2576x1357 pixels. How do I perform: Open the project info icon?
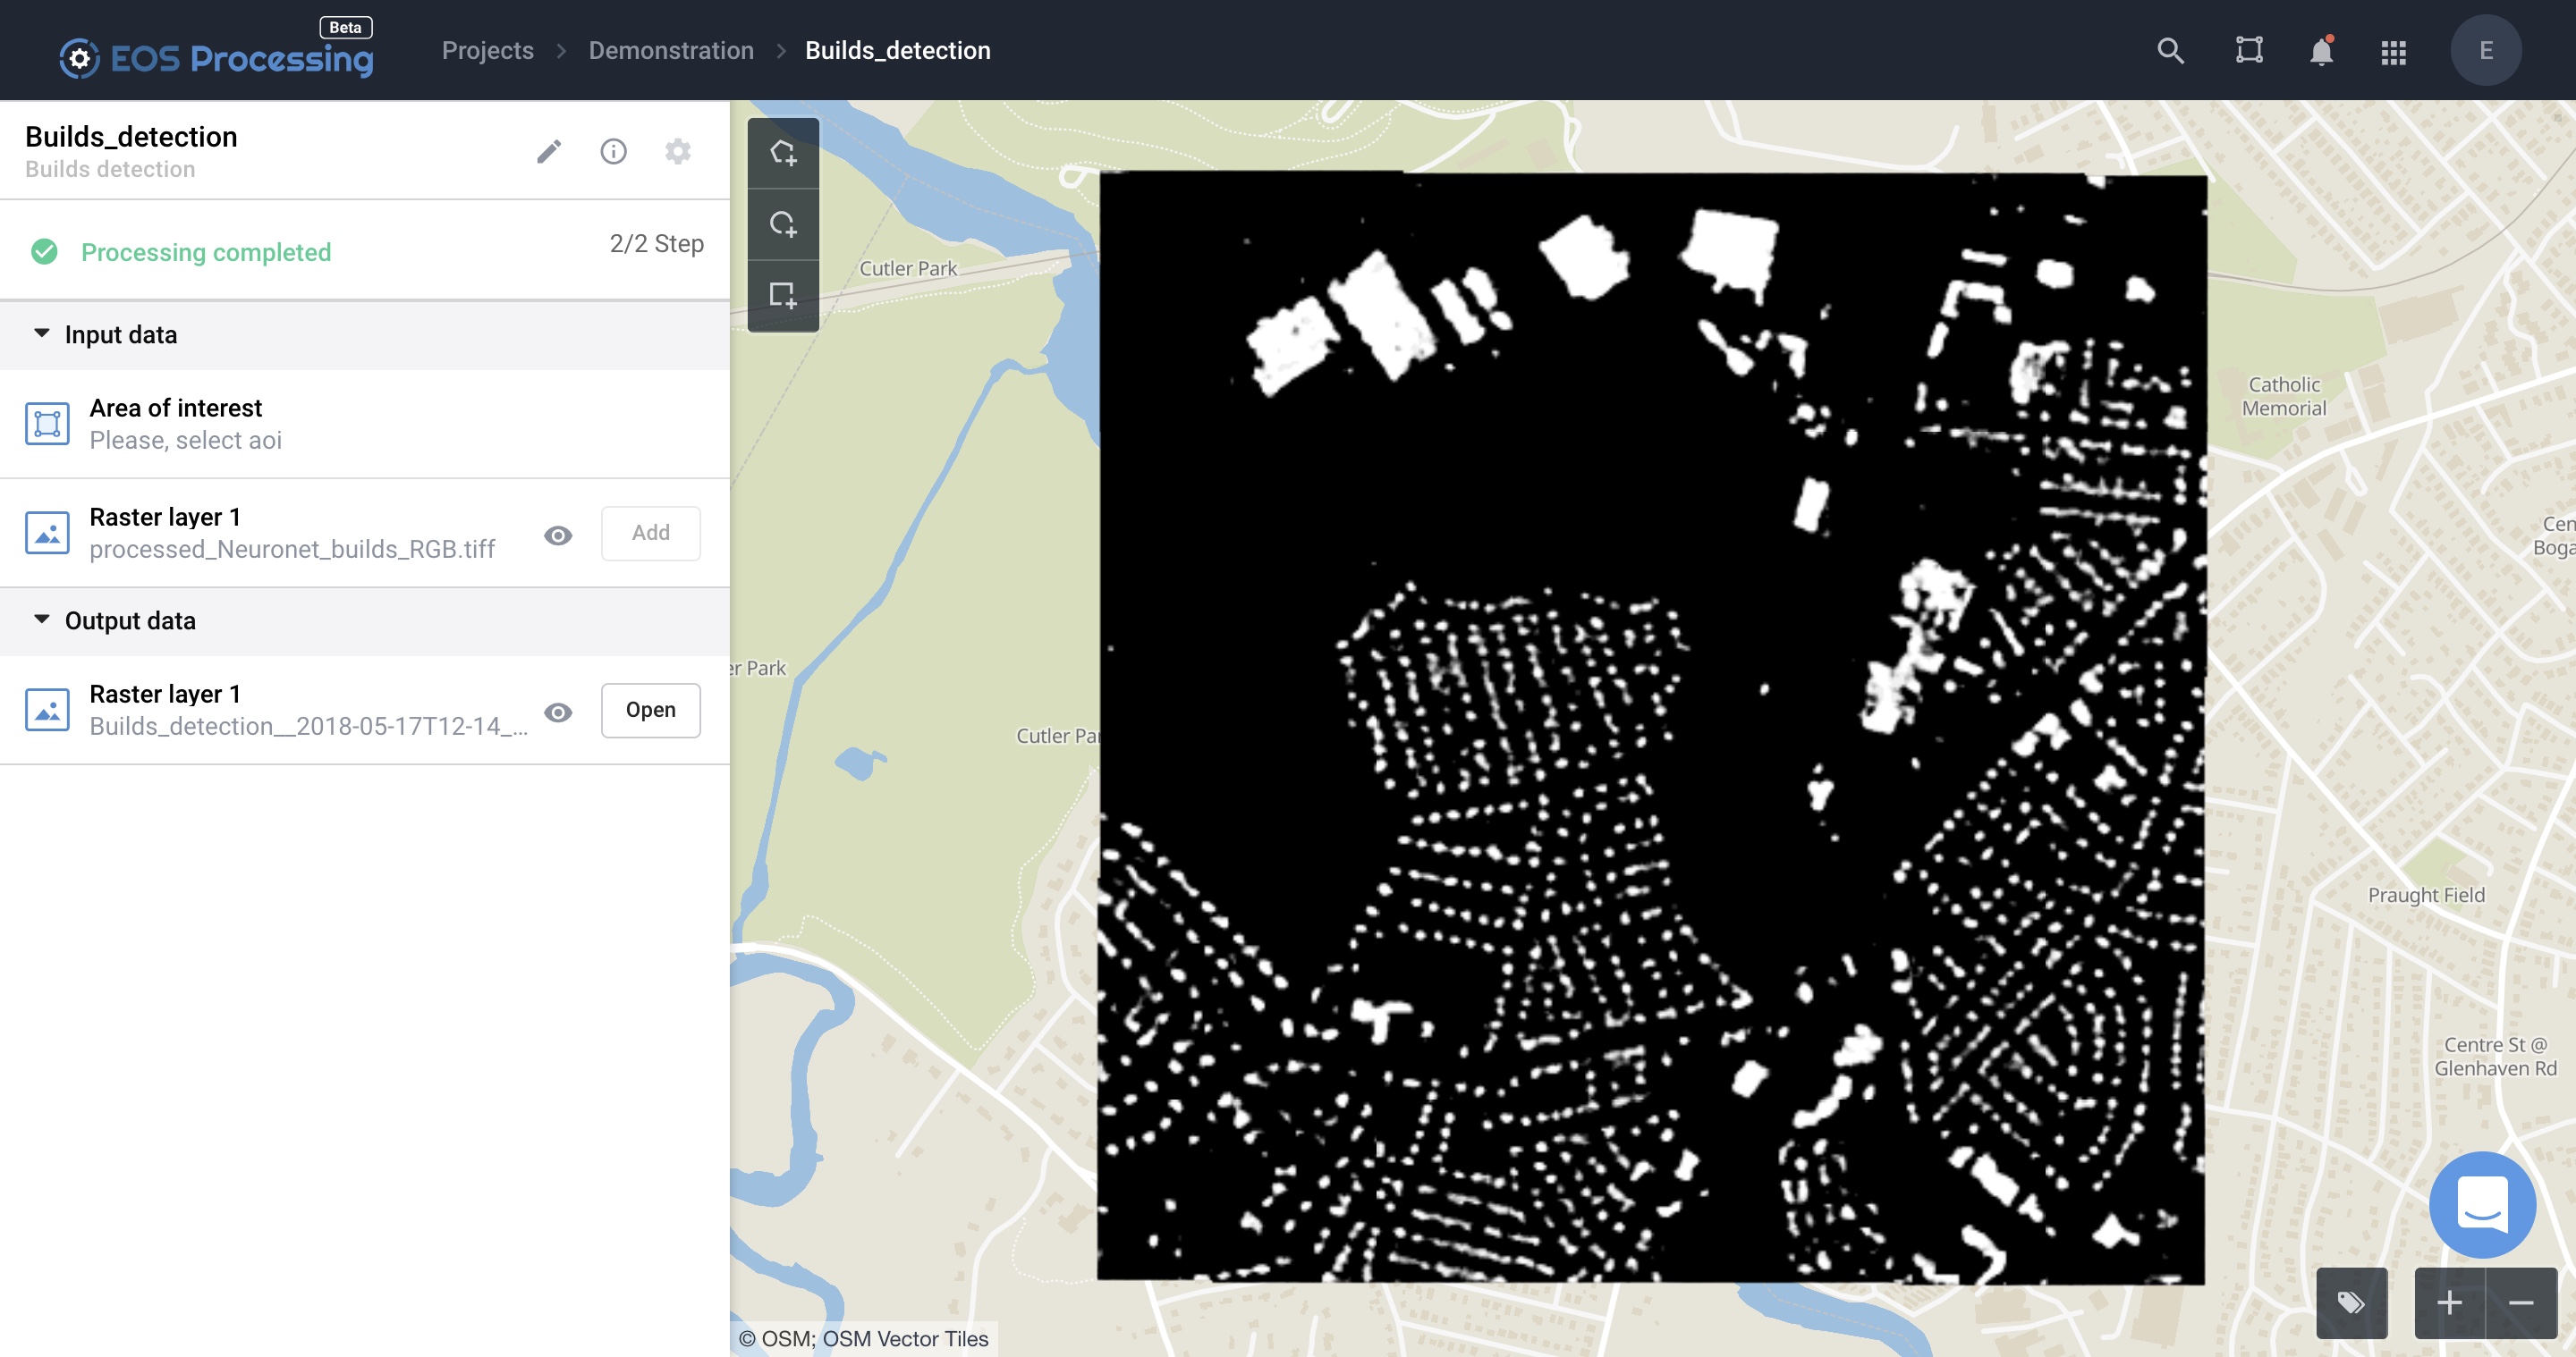[613, 151]
